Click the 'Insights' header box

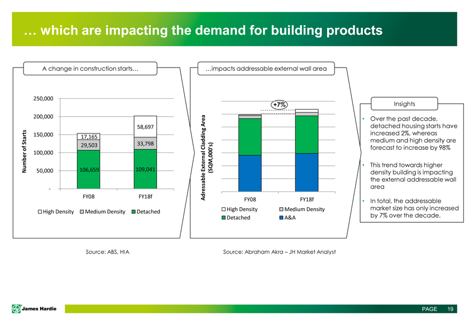click(x=404, y=104)
